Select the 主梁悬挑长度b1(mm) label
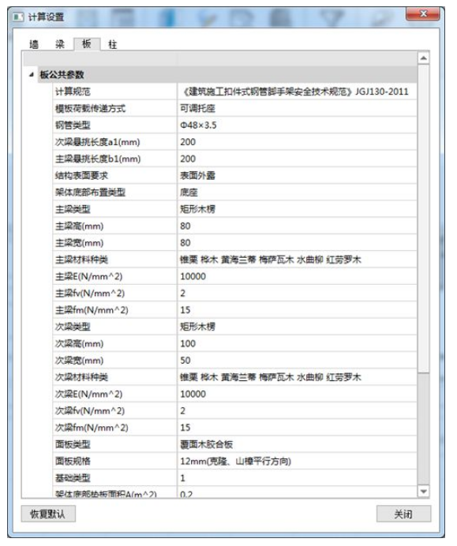This screenshot has height=546, width=457. click(98, 159)
